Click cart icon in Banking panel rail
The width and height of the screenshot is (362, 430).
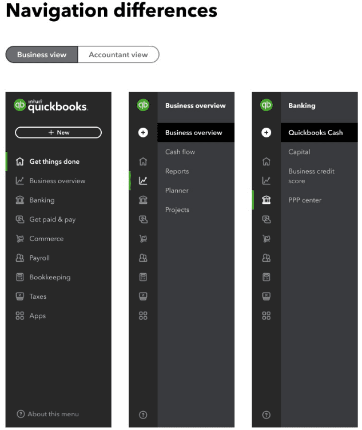pyautogui.click(x=266, y=239)
